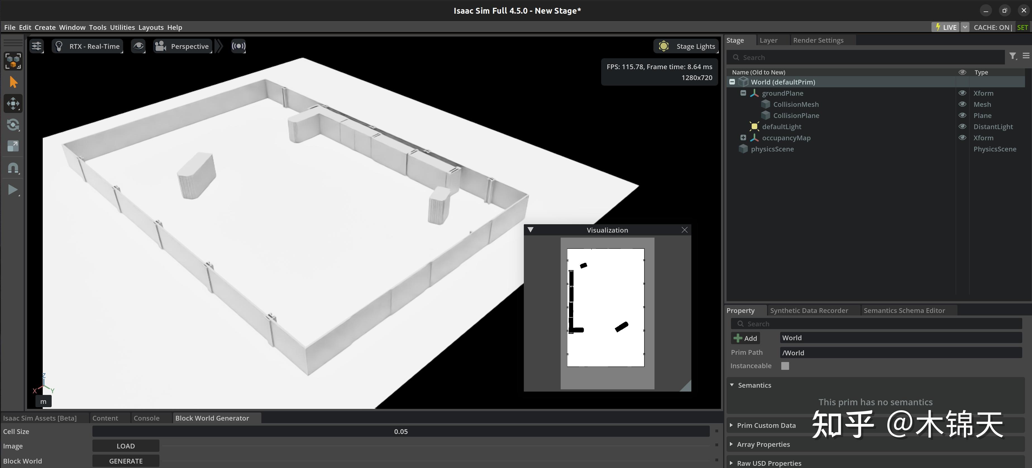This screenshot has height=468, width=1032.
Task: Open the viewport settings icon
Action: (x=36, y=46)
